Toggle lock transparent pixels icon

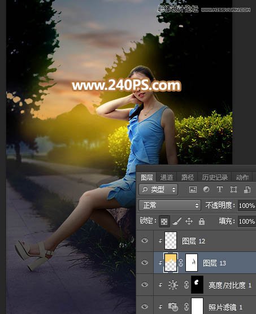(x=164, y=221)
